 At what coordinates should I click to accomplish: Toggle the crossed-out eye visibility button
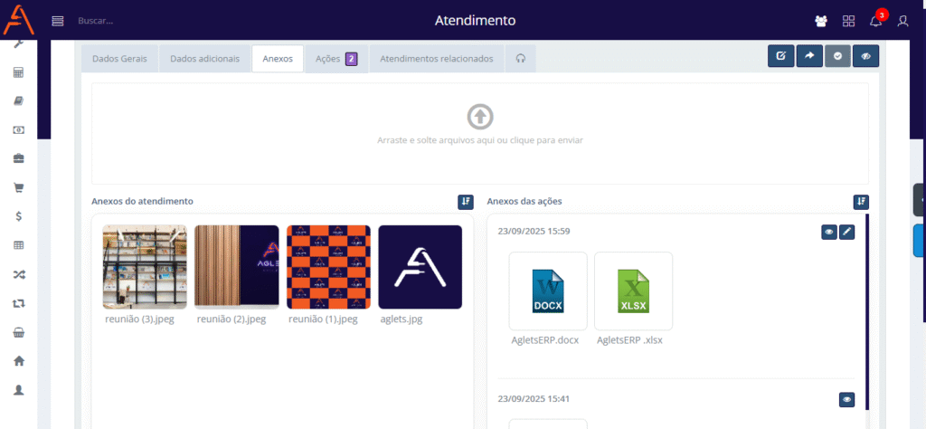[x=865, y=56]
